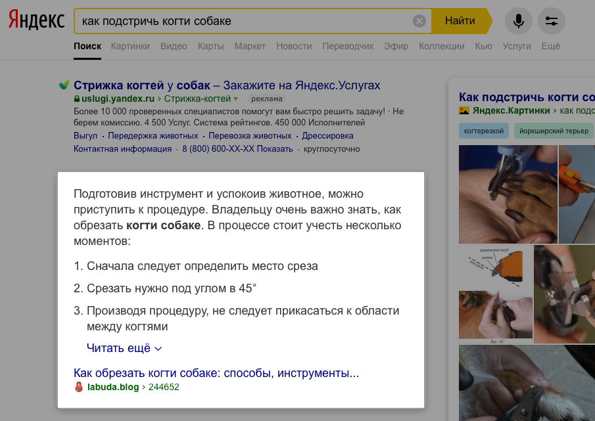Go to the Новости tab
The image size is (595, 421).
(x=294, y=46)
